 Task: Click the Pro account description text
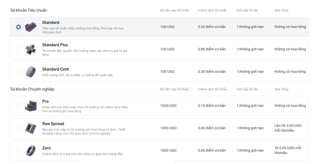point(85,109)
